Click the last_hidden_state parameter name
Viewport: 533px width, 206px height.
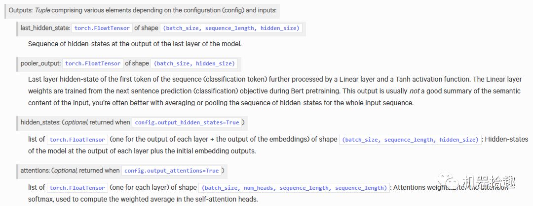coord(45,28)
